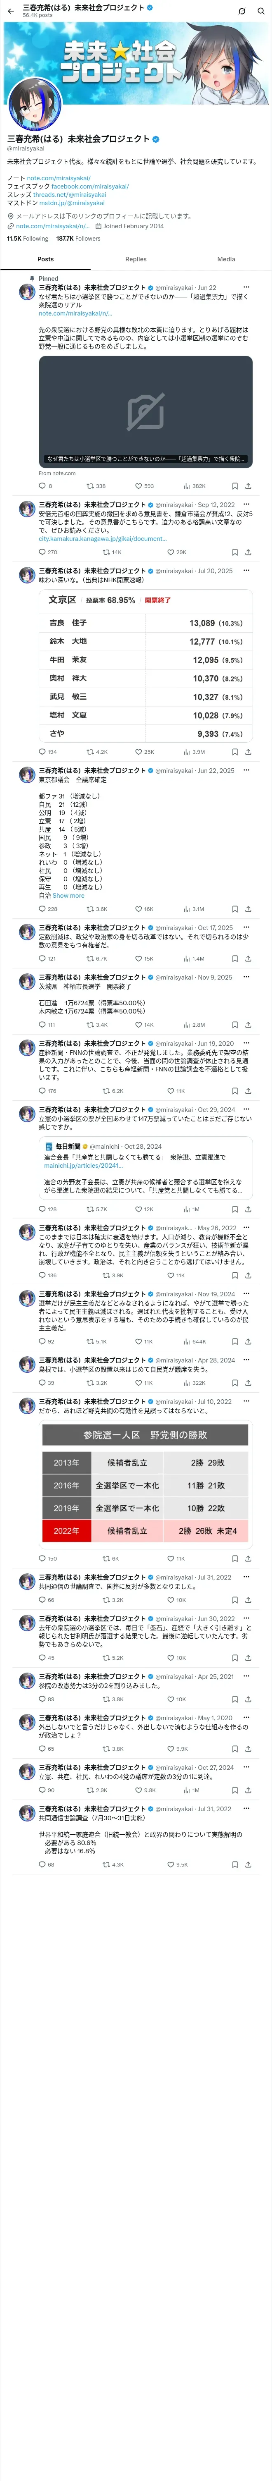Switch to the Media tab
This screenshot has width=272, height=2481.
[x=226, y=259]
